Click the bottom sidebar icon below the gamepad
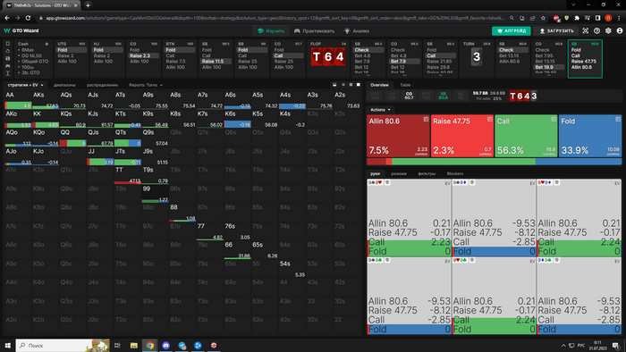The height and width of the screenshot is (352, 626). coord(7,73)
